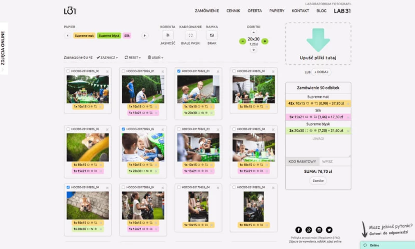The height and width of the screenshot is (249, 415).
Task: Open the Reset dropdown
Action: click(133, 58)
